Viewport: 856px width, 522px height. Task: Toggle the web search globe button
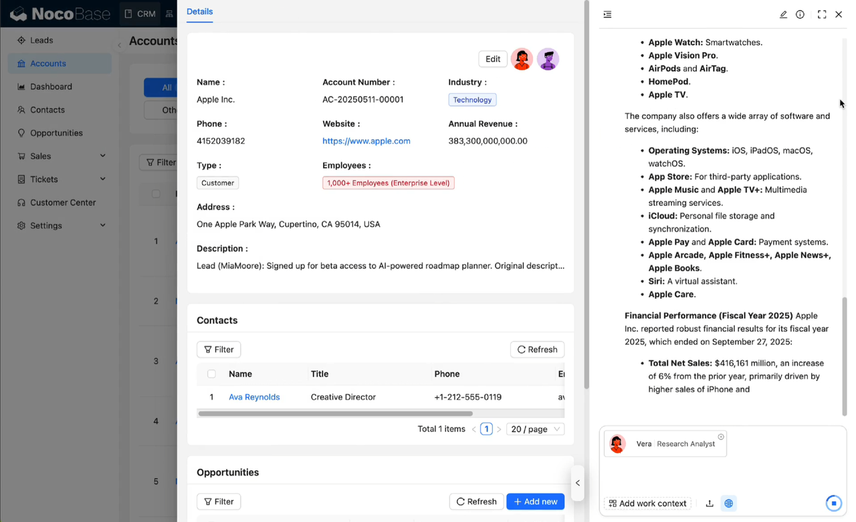tap(729, 503)
